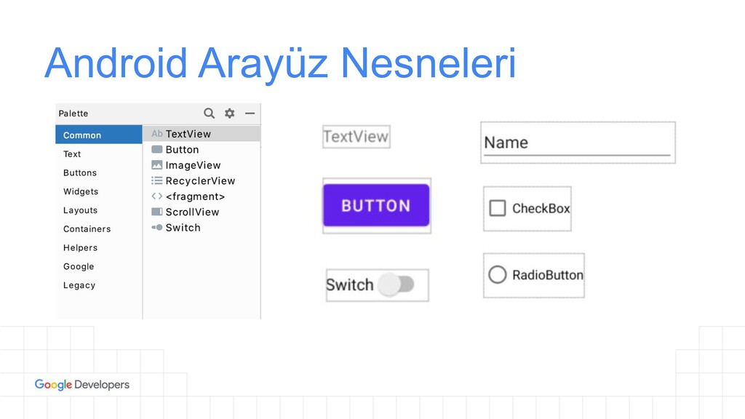Open the Palette settings gear icon
The width and height of the screenshot is (745, 419).
tap(229, 113)
